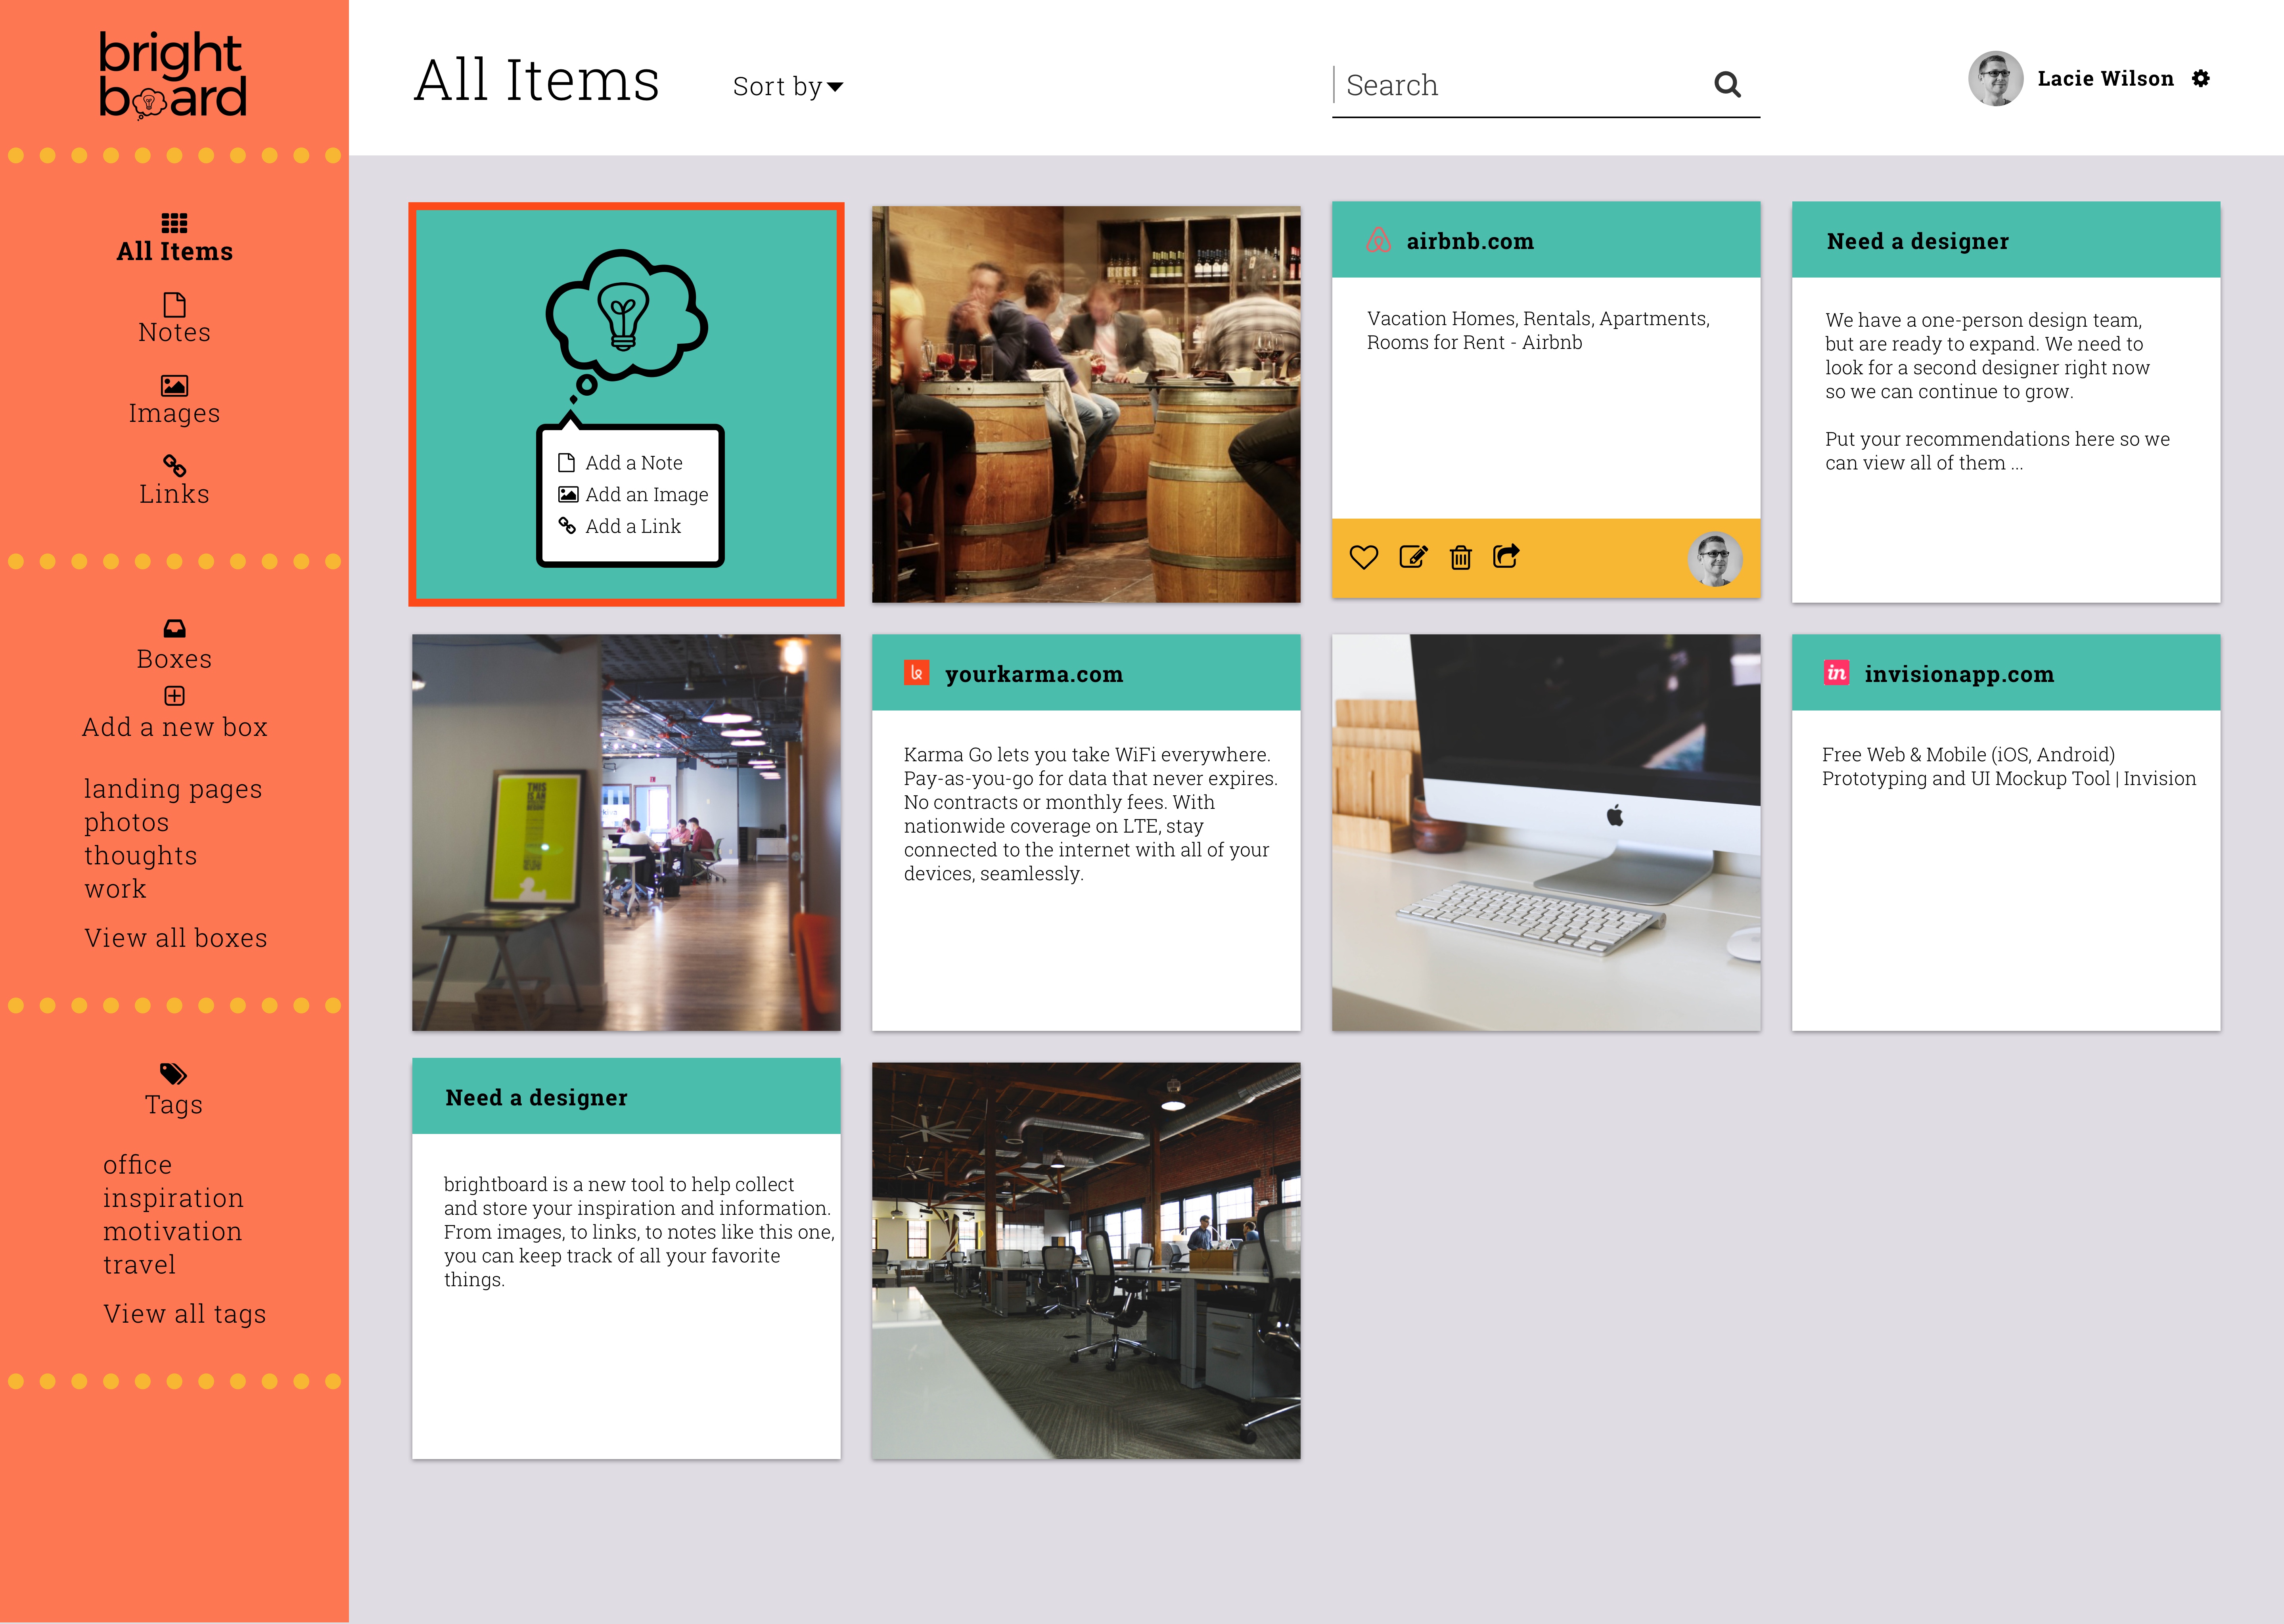2284x1624 pixels.
Task: Open the landing pages box
Action: [x=173, y=790]
